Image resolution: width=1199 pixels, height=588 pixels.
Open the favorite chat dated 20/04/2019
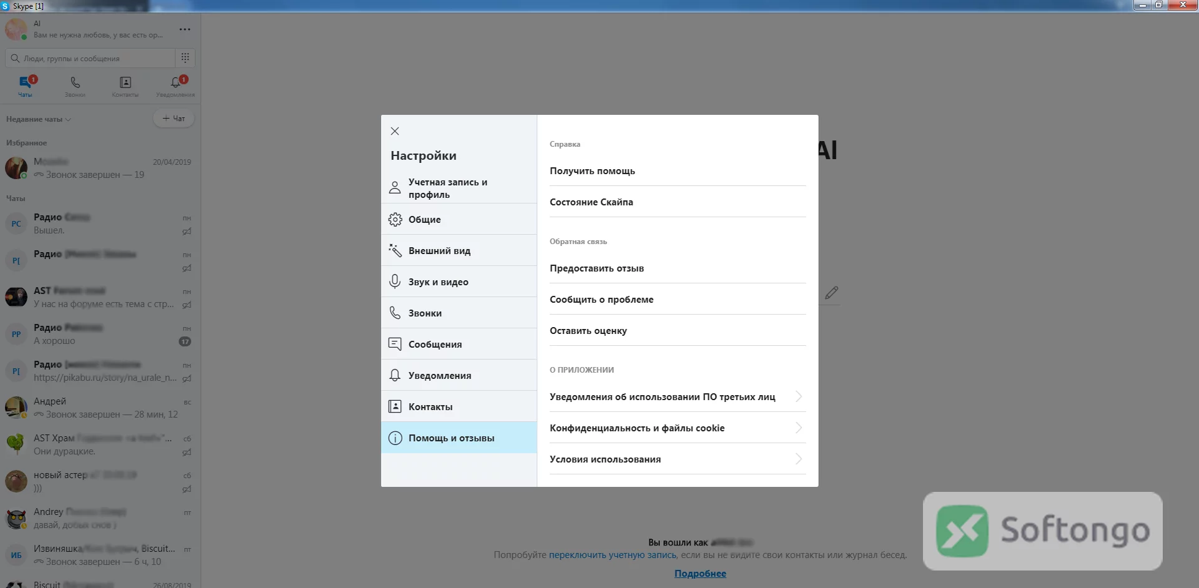point(100,168)
